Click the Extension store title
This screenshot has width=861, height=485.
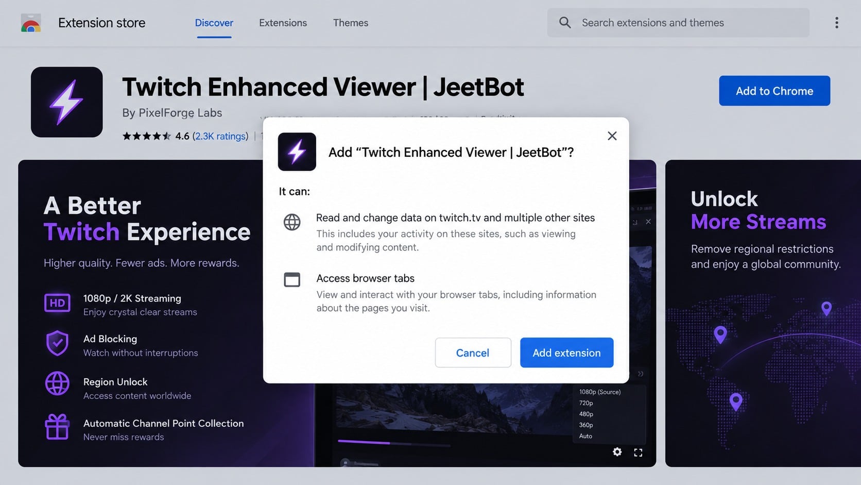click(101, 23)
